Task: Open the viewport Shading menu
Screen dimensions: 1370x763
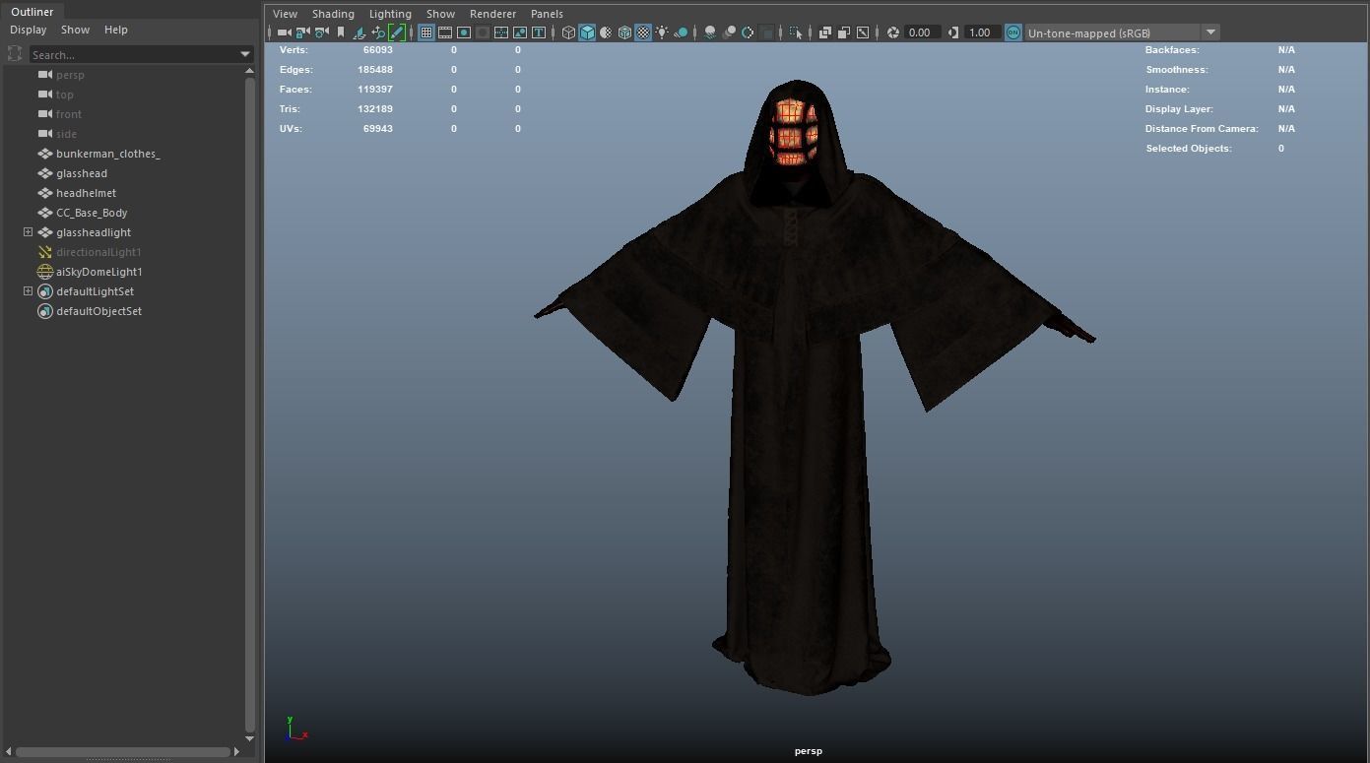Action: pos(333,14)
